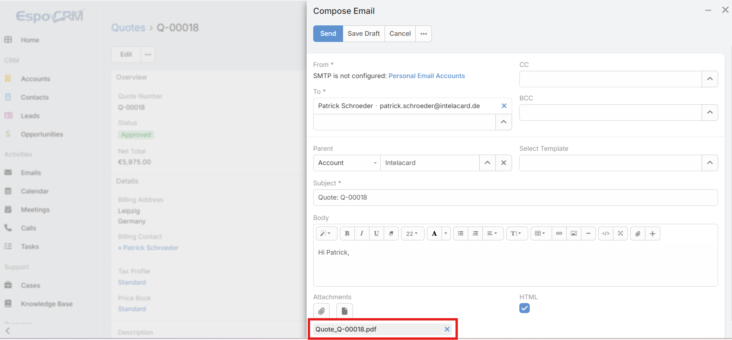Send the email
Screen dimensions: 732x340
(x=328, y=33)
